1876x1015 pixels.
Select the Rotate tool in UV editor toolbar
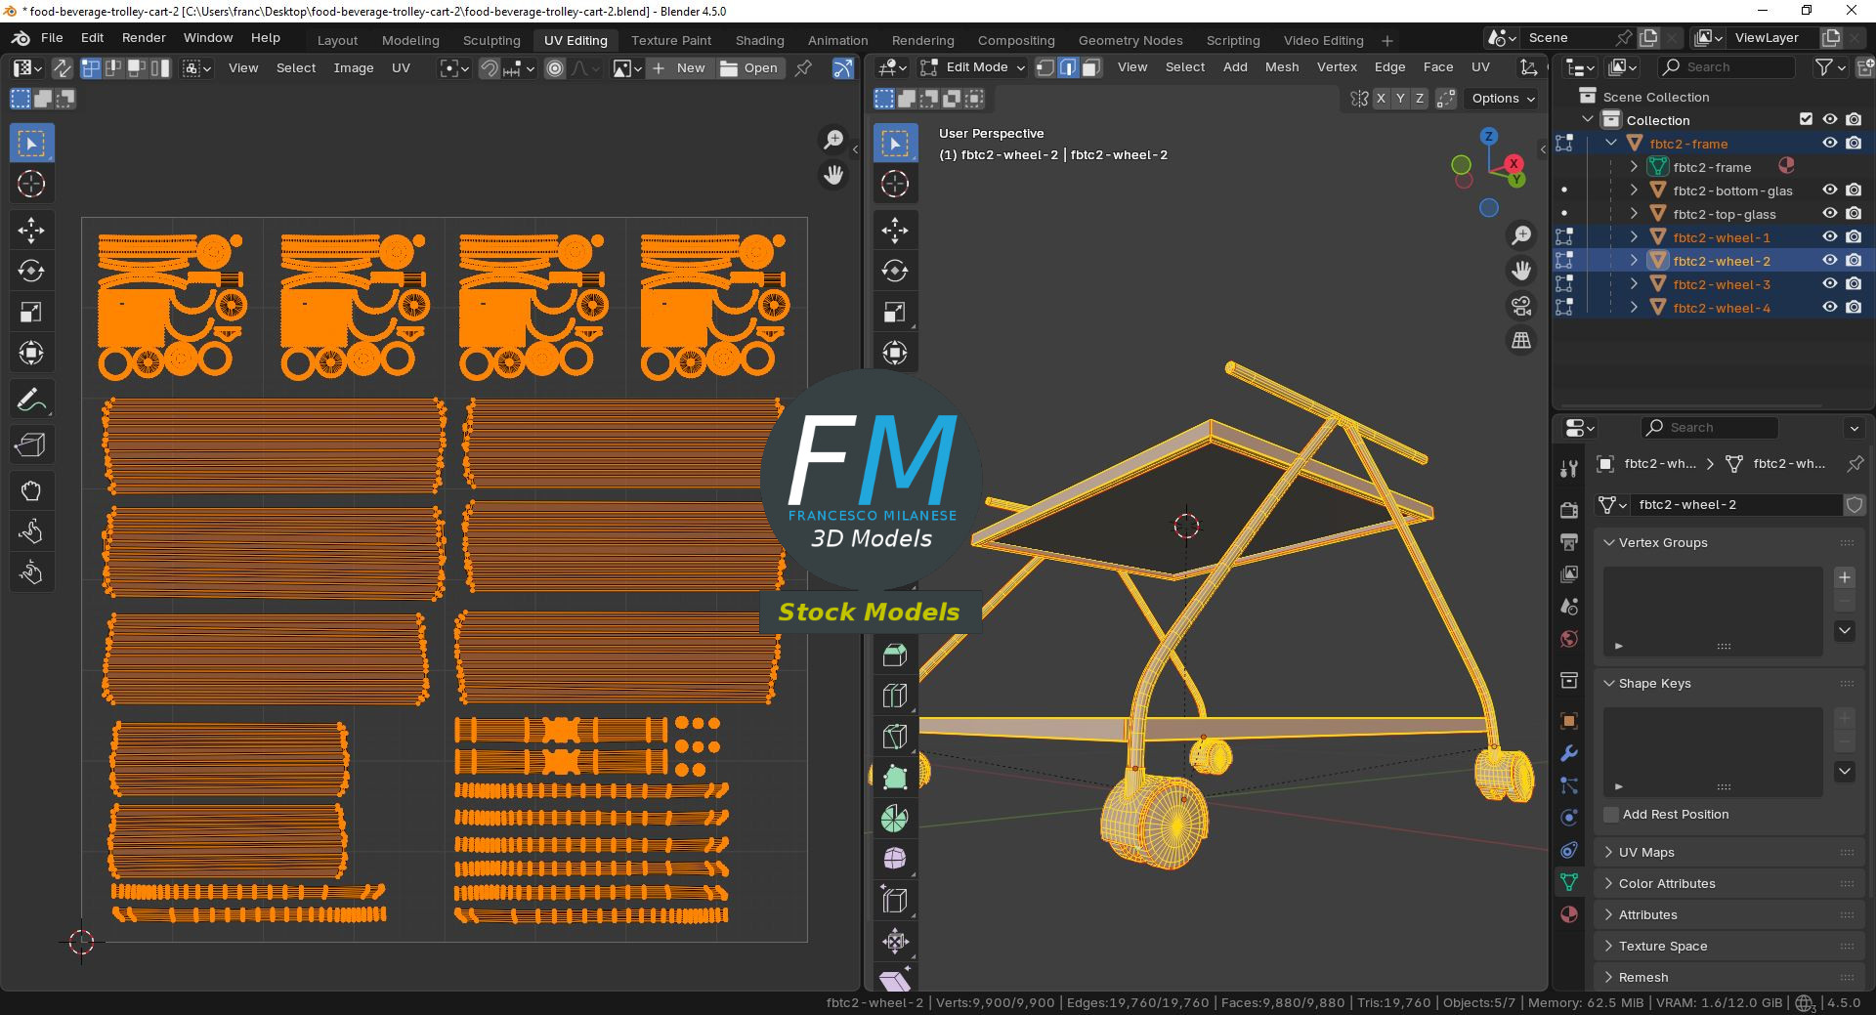30,271
